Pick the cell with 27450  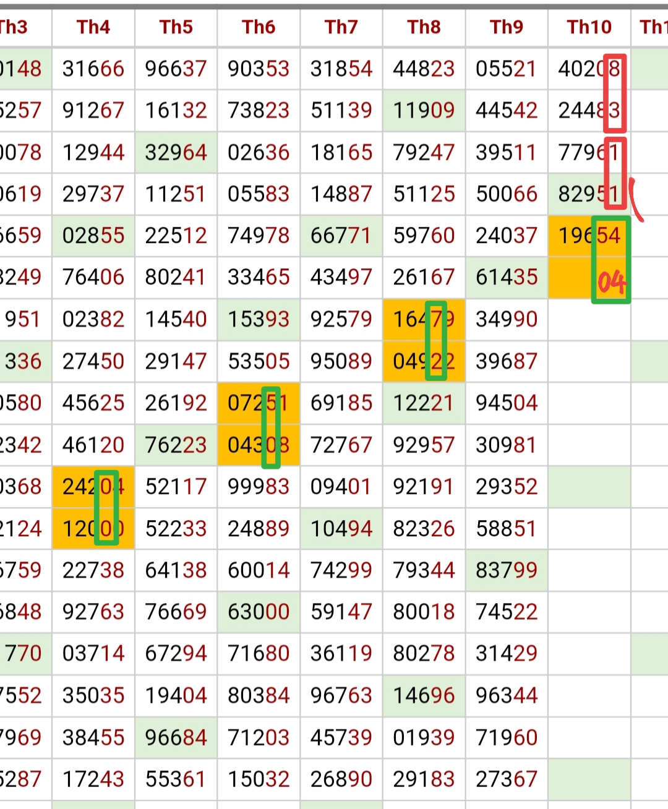[93, 361]
